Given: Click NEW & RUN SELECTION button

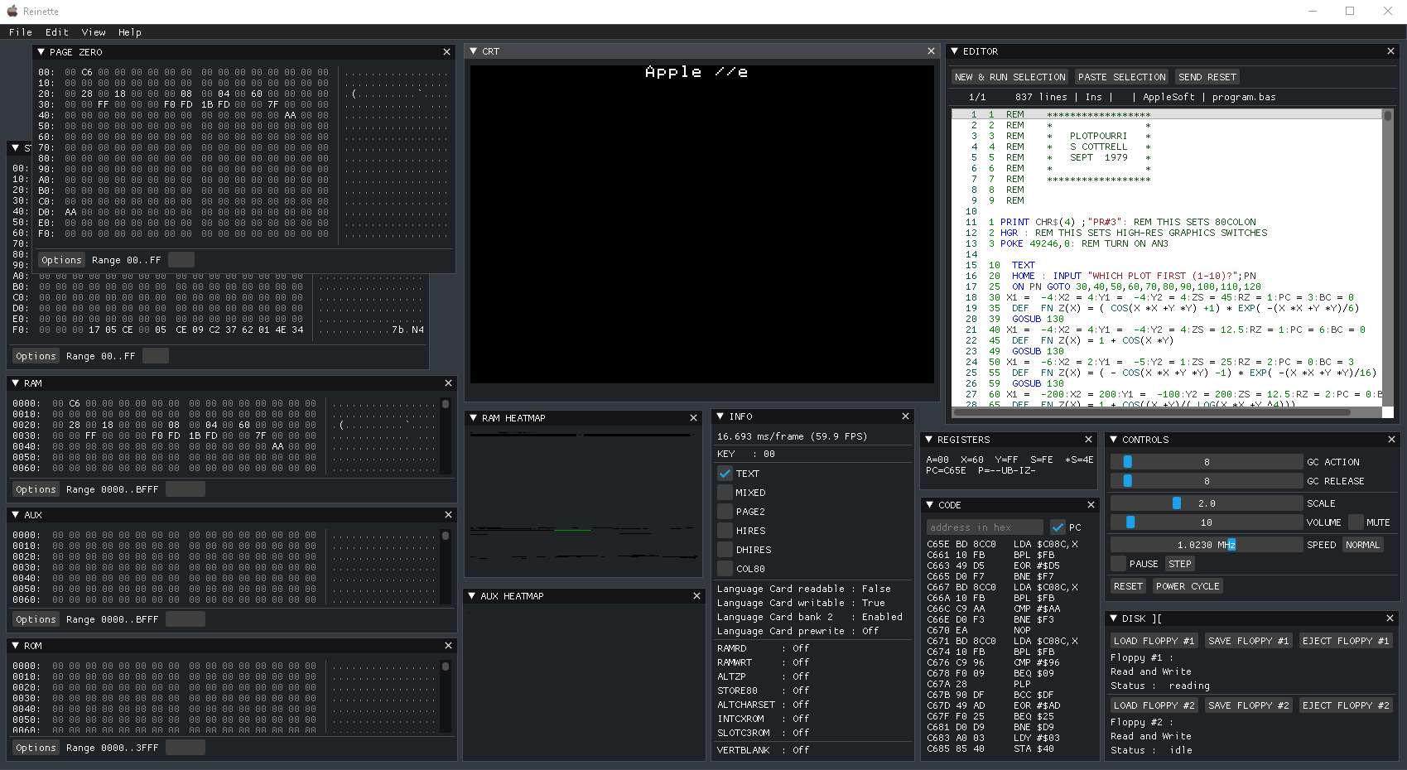Looking at the screenshot, I should point(1009,77).
